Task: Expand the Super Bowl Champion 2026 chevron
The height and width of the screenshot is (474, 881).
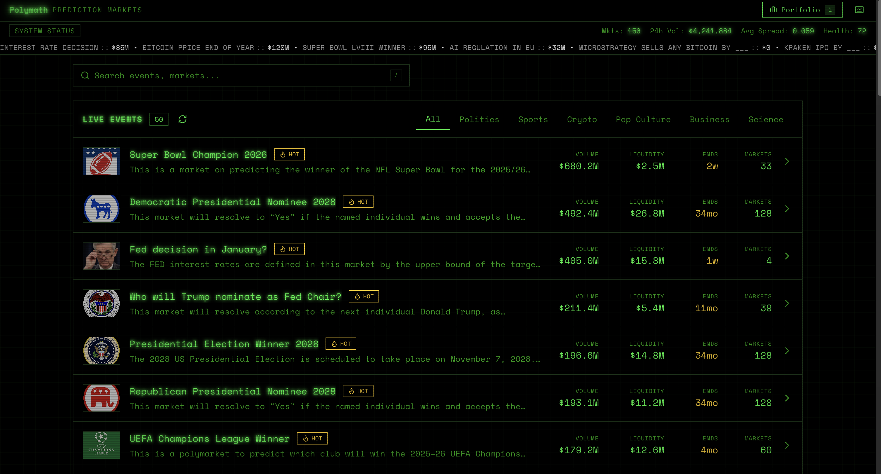Action: [787, 161]
